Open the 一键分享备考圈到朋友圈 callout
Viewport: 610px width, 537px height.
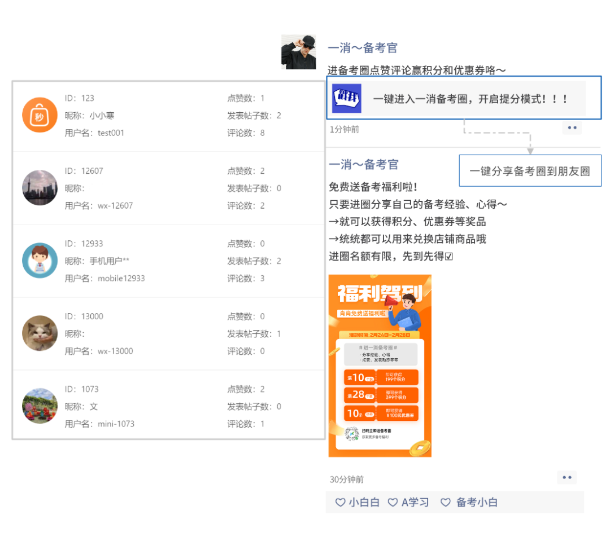(530, 171)
